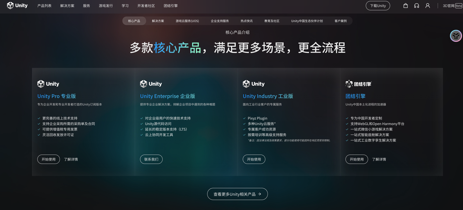Switch to 客户案例 tab

(340, 21)
